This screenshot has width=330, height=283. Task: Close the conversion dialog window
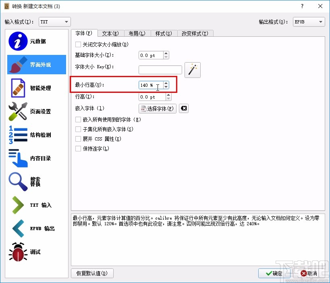click(x=320, y=6)
